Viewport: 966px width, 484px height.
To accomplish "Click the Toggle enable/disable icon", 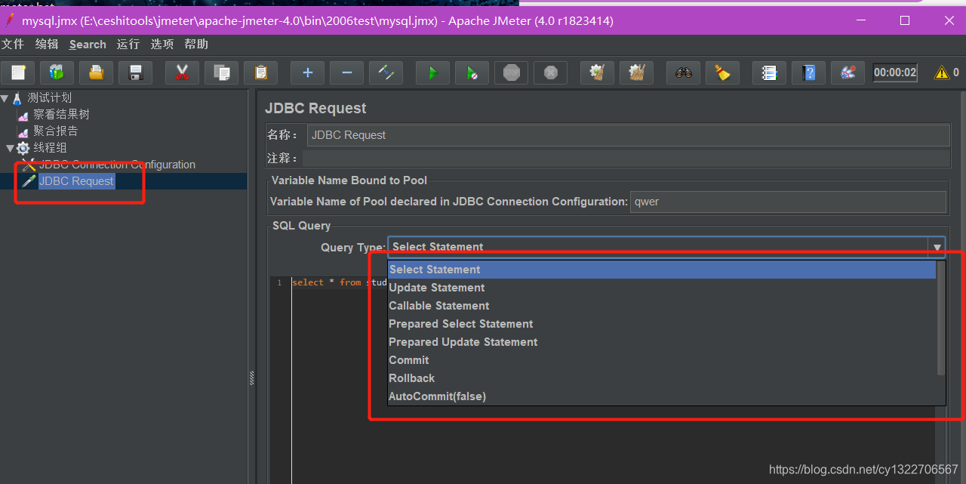I will coord(386,72).
